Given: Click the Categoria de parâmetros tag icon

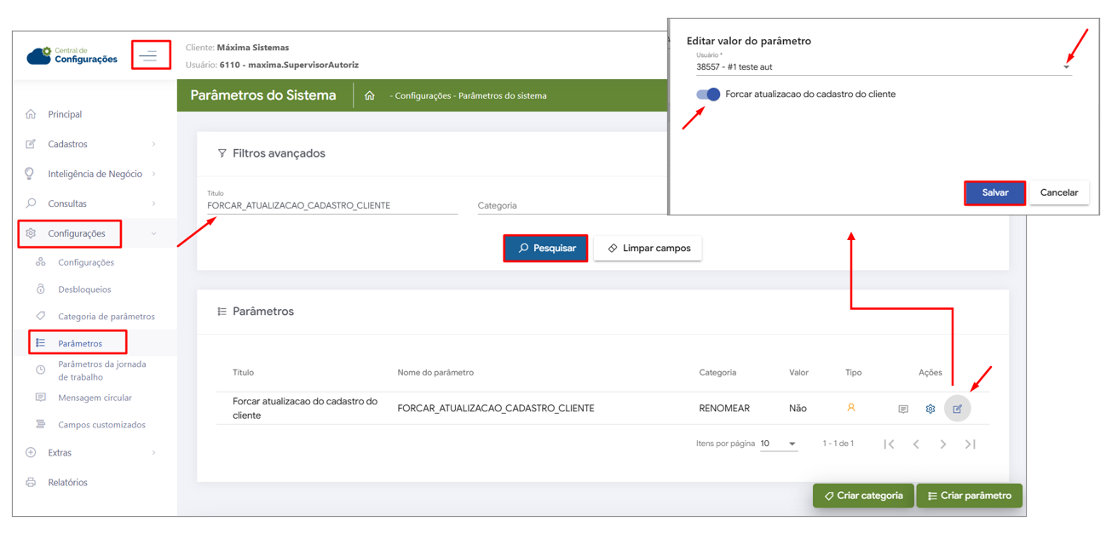Looking at the screenshot, I should click(x=41, y=316).
